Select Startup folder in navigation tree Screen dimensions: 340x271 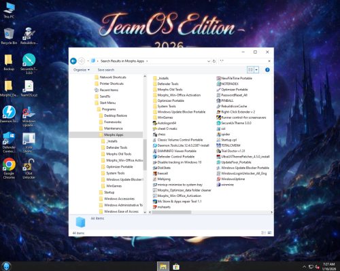coord(107,192)
